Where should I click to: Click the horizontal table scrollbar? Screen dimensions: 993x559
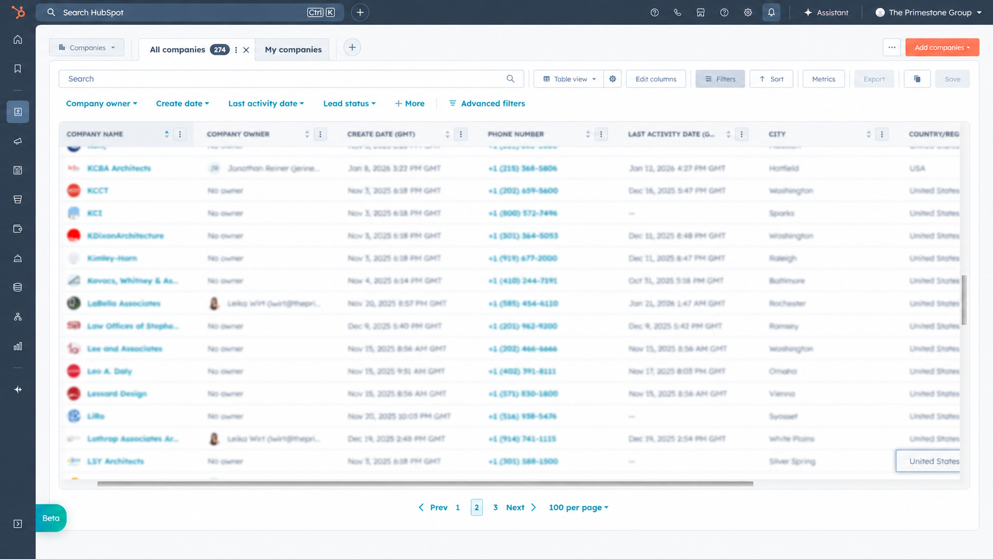coord(425,484)
